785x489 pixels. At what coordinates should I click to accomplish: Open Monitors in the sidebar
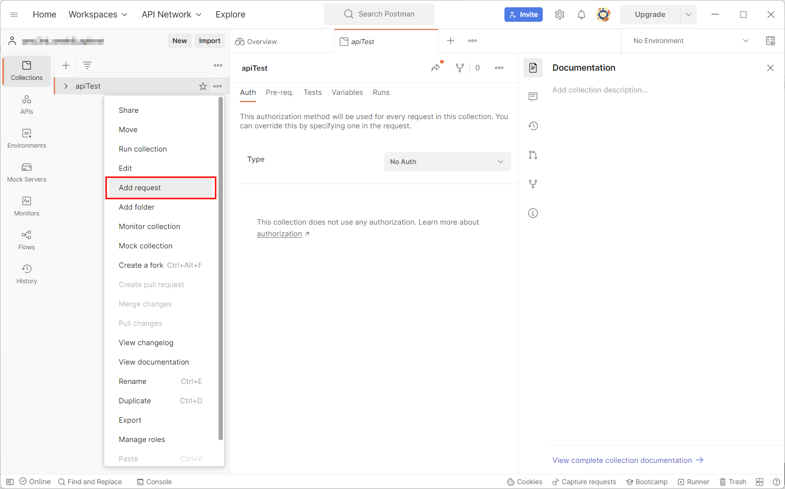pos(27,206)
